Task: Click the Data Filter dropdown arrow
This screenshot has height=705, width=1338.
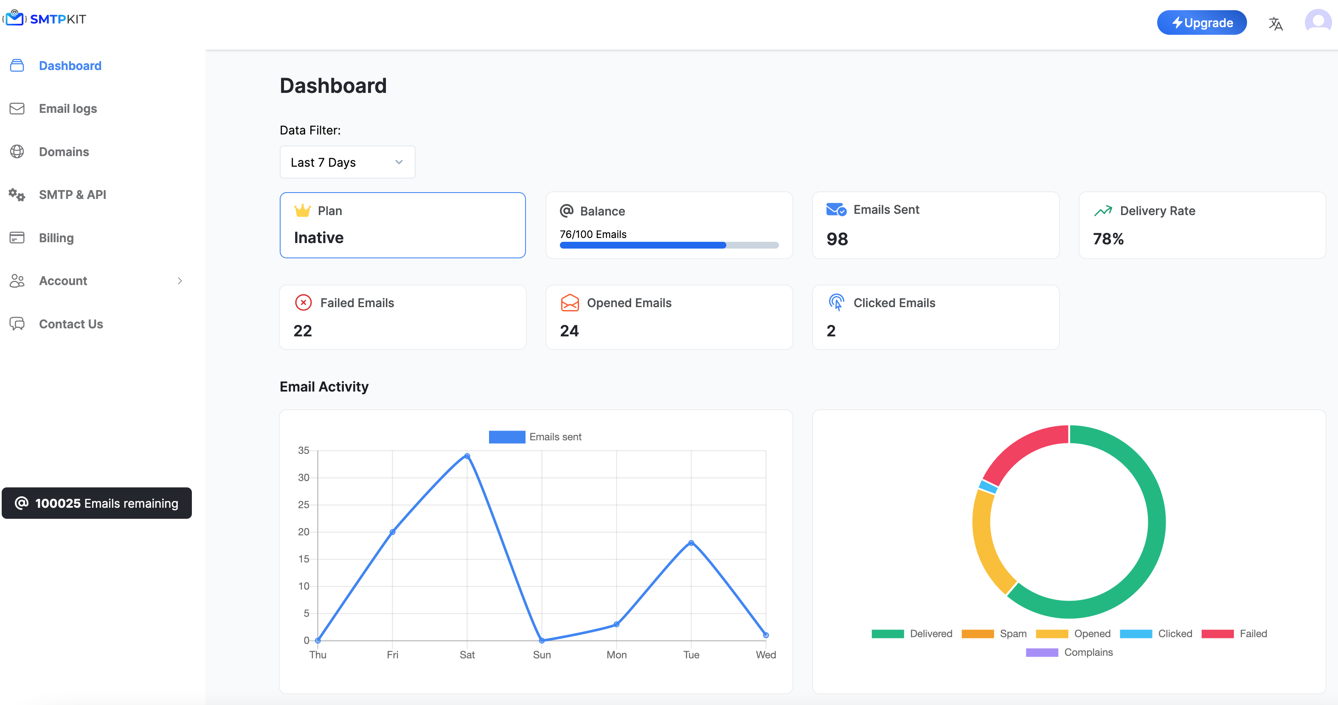Action: 399,162
